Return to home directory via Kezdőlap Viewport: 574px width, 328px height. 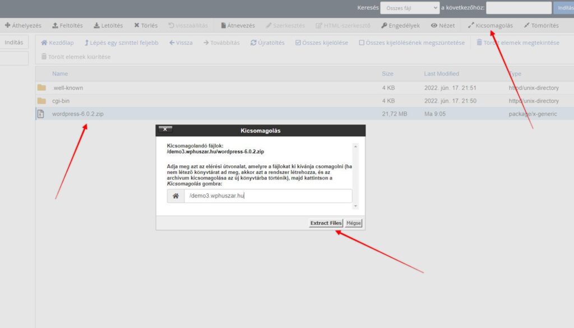pos(59,43)
